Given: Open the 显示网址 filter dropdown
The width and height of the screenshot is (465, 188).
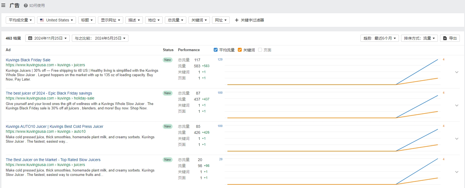Looking at the screenshot, I should (111, 20).
